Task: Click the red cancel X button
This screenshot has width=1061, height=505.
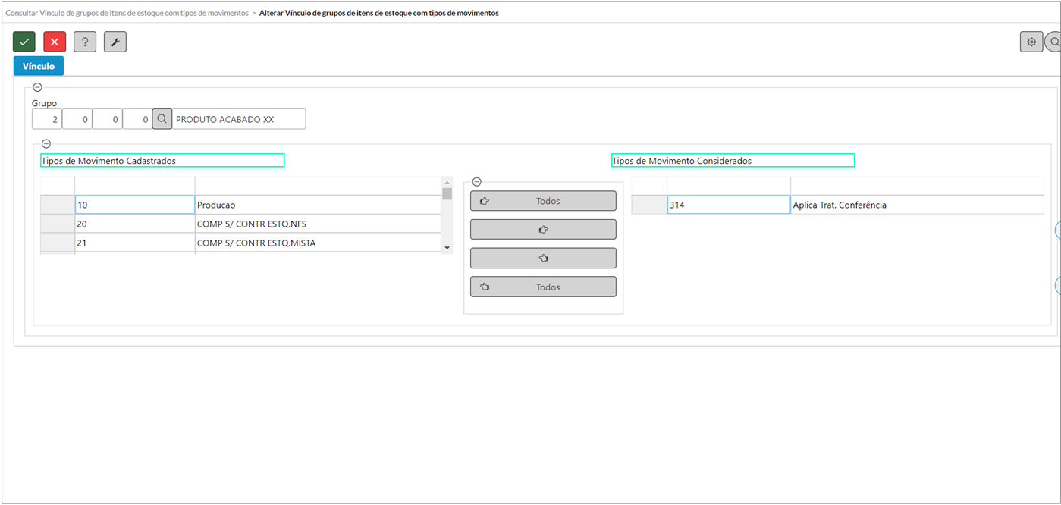Action: coord(55,42)
